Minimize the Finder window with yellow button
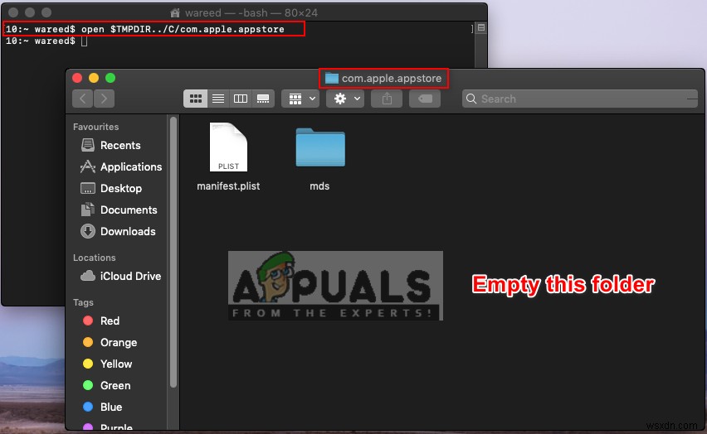This screenshot has height=434, width=707. (94, 78)
